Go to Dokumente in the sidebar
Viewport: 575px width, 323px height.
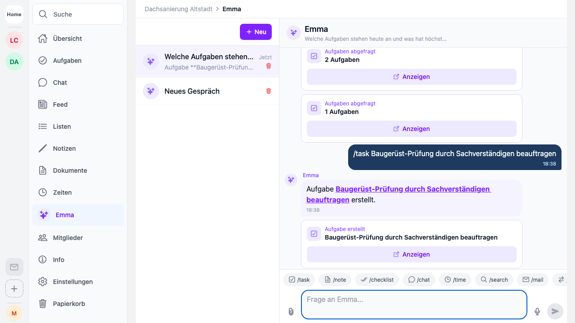click(70, 170)
